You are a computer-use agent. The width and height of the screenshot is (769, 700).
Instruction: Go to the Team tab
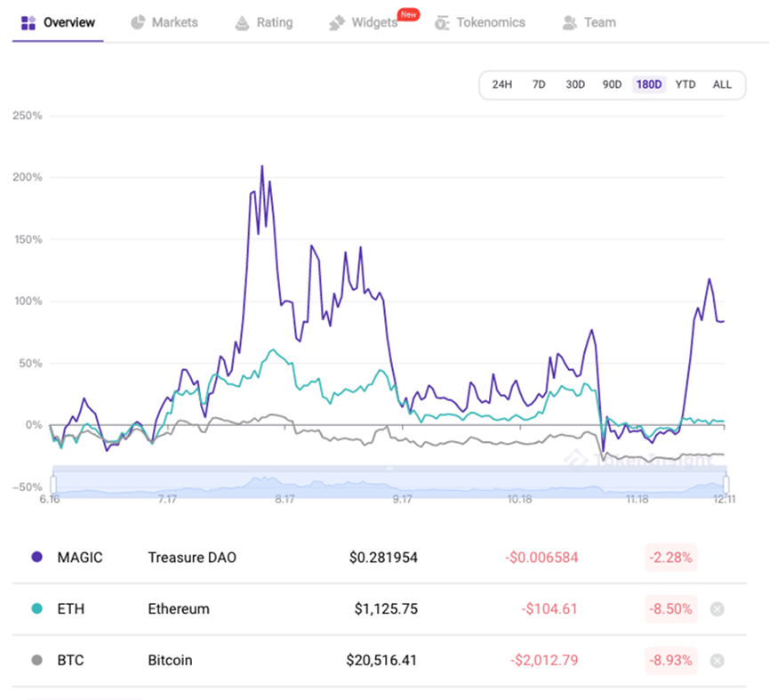599,22
